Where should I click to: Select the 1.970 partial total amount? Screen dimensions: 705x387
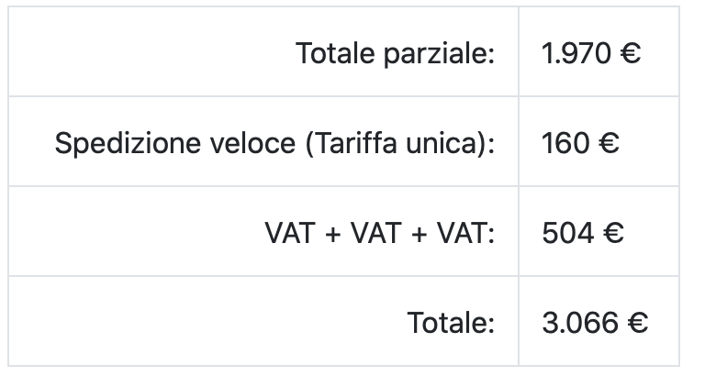click(x=576, y=53)
